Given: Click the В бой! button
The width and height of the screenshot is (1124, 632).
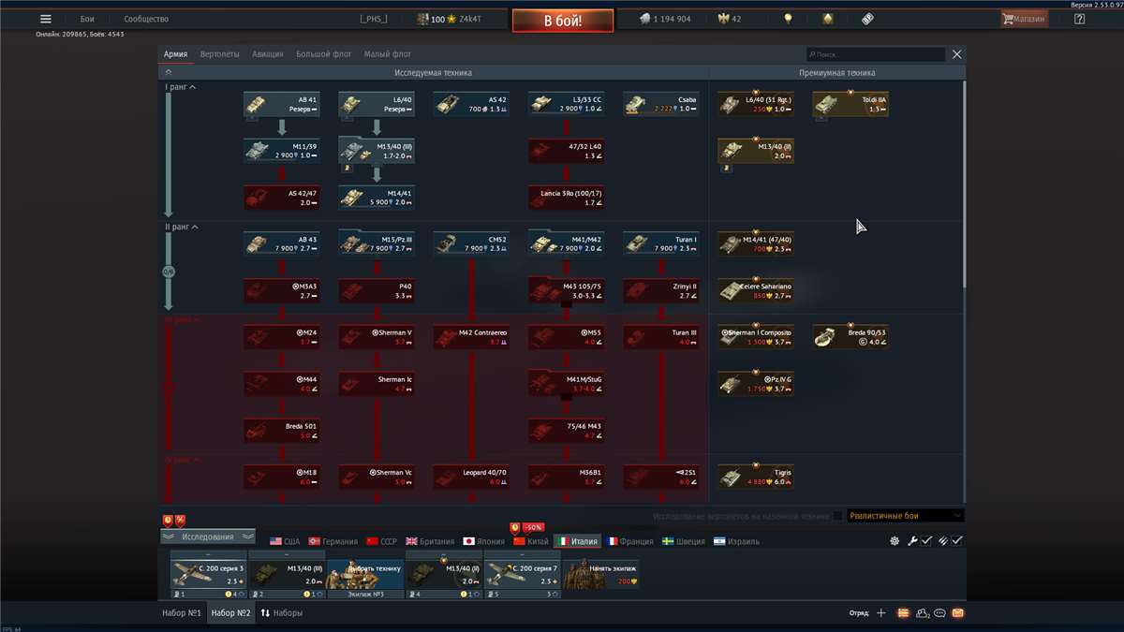Looking at the screenshot, I should coord(562,18).
